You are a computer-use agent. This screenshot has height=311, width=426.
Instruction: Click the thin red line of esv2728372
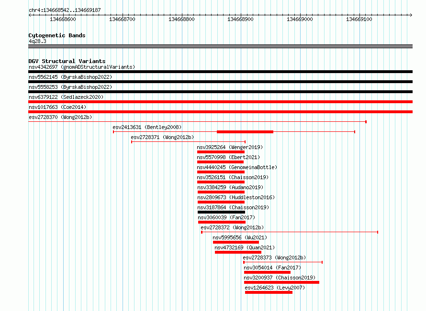290,232
